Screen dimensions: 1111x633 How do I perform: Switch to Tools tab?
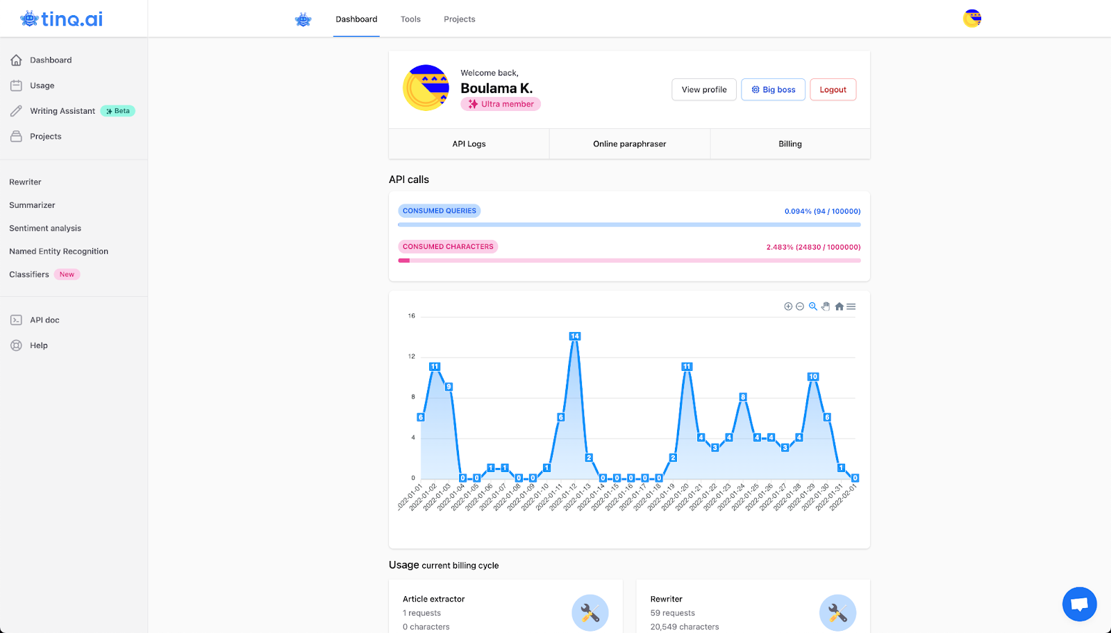click(x=410, y=19)
